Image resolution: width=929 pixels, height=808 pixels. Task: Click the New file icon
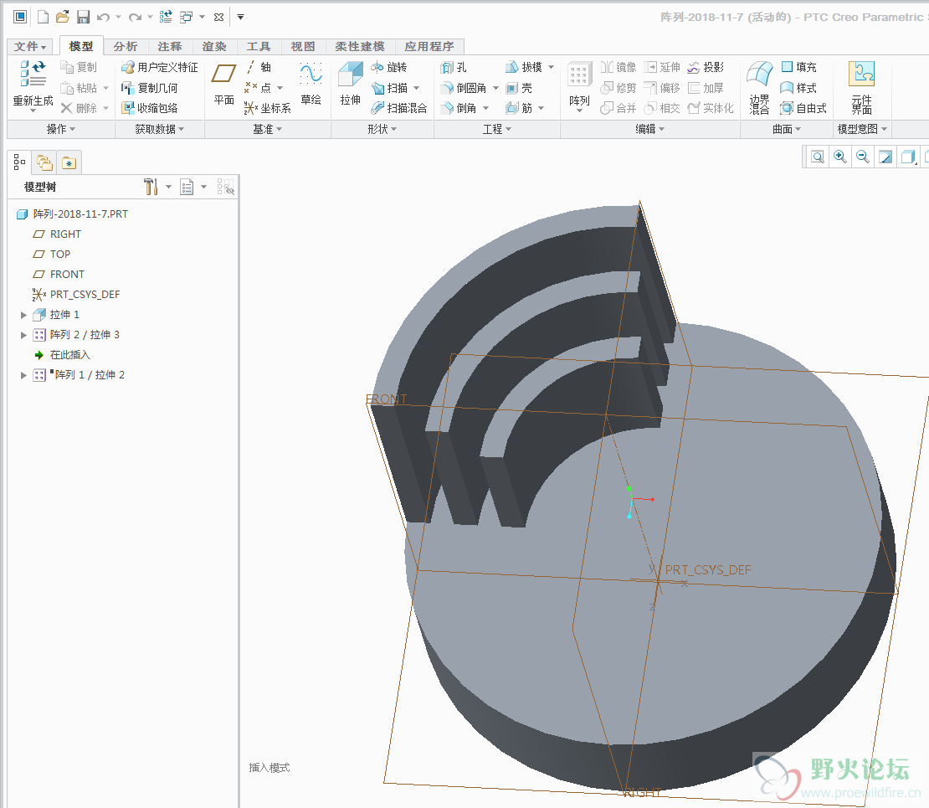(43, 18)
